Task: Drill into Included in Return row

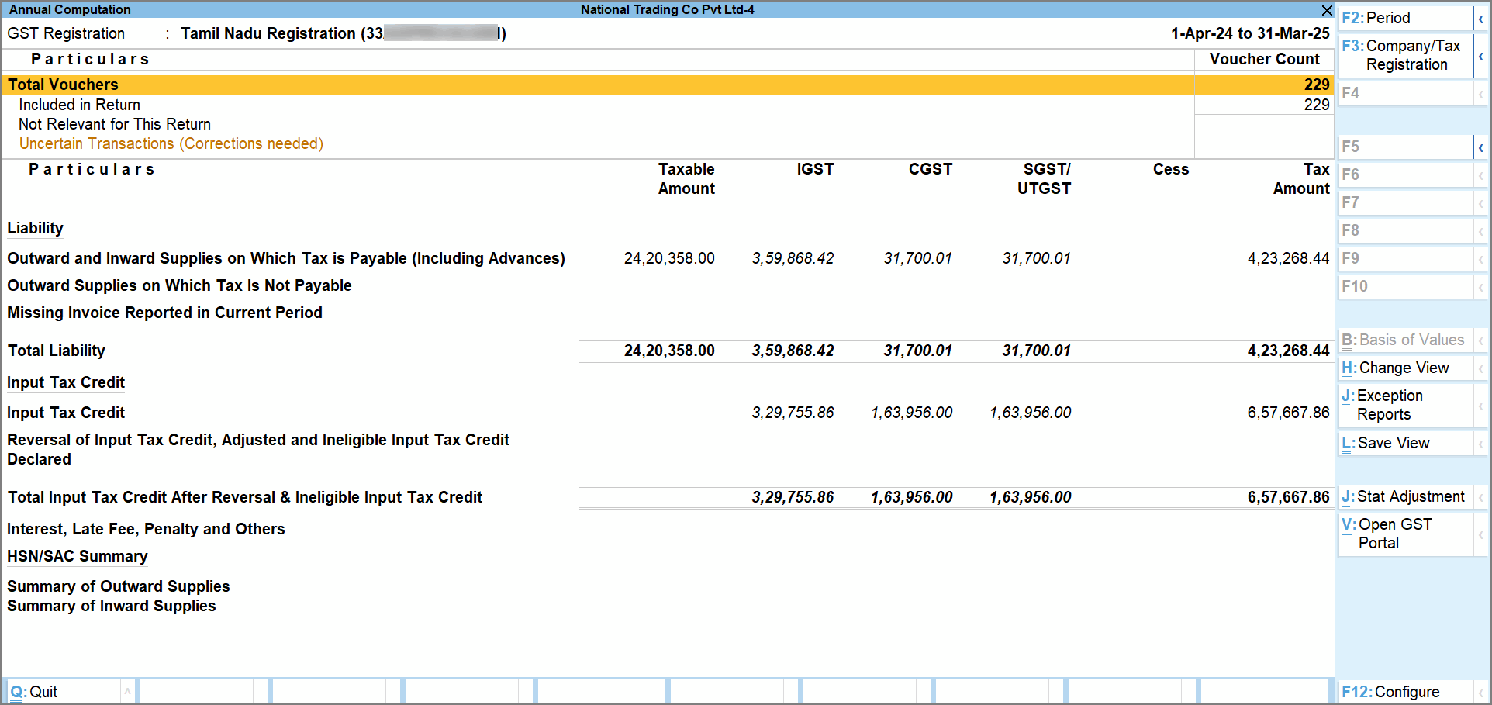Action: click(x=80, y=105)
